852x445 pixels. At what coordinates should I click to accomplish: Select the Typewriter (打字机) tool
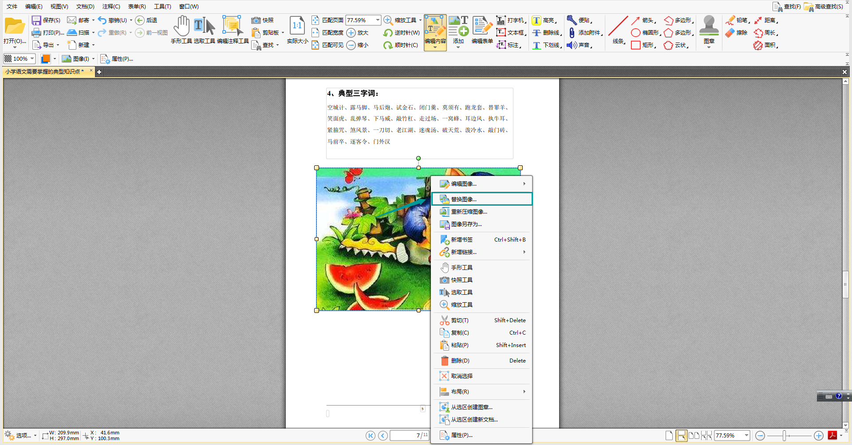(x=511, y=20)
